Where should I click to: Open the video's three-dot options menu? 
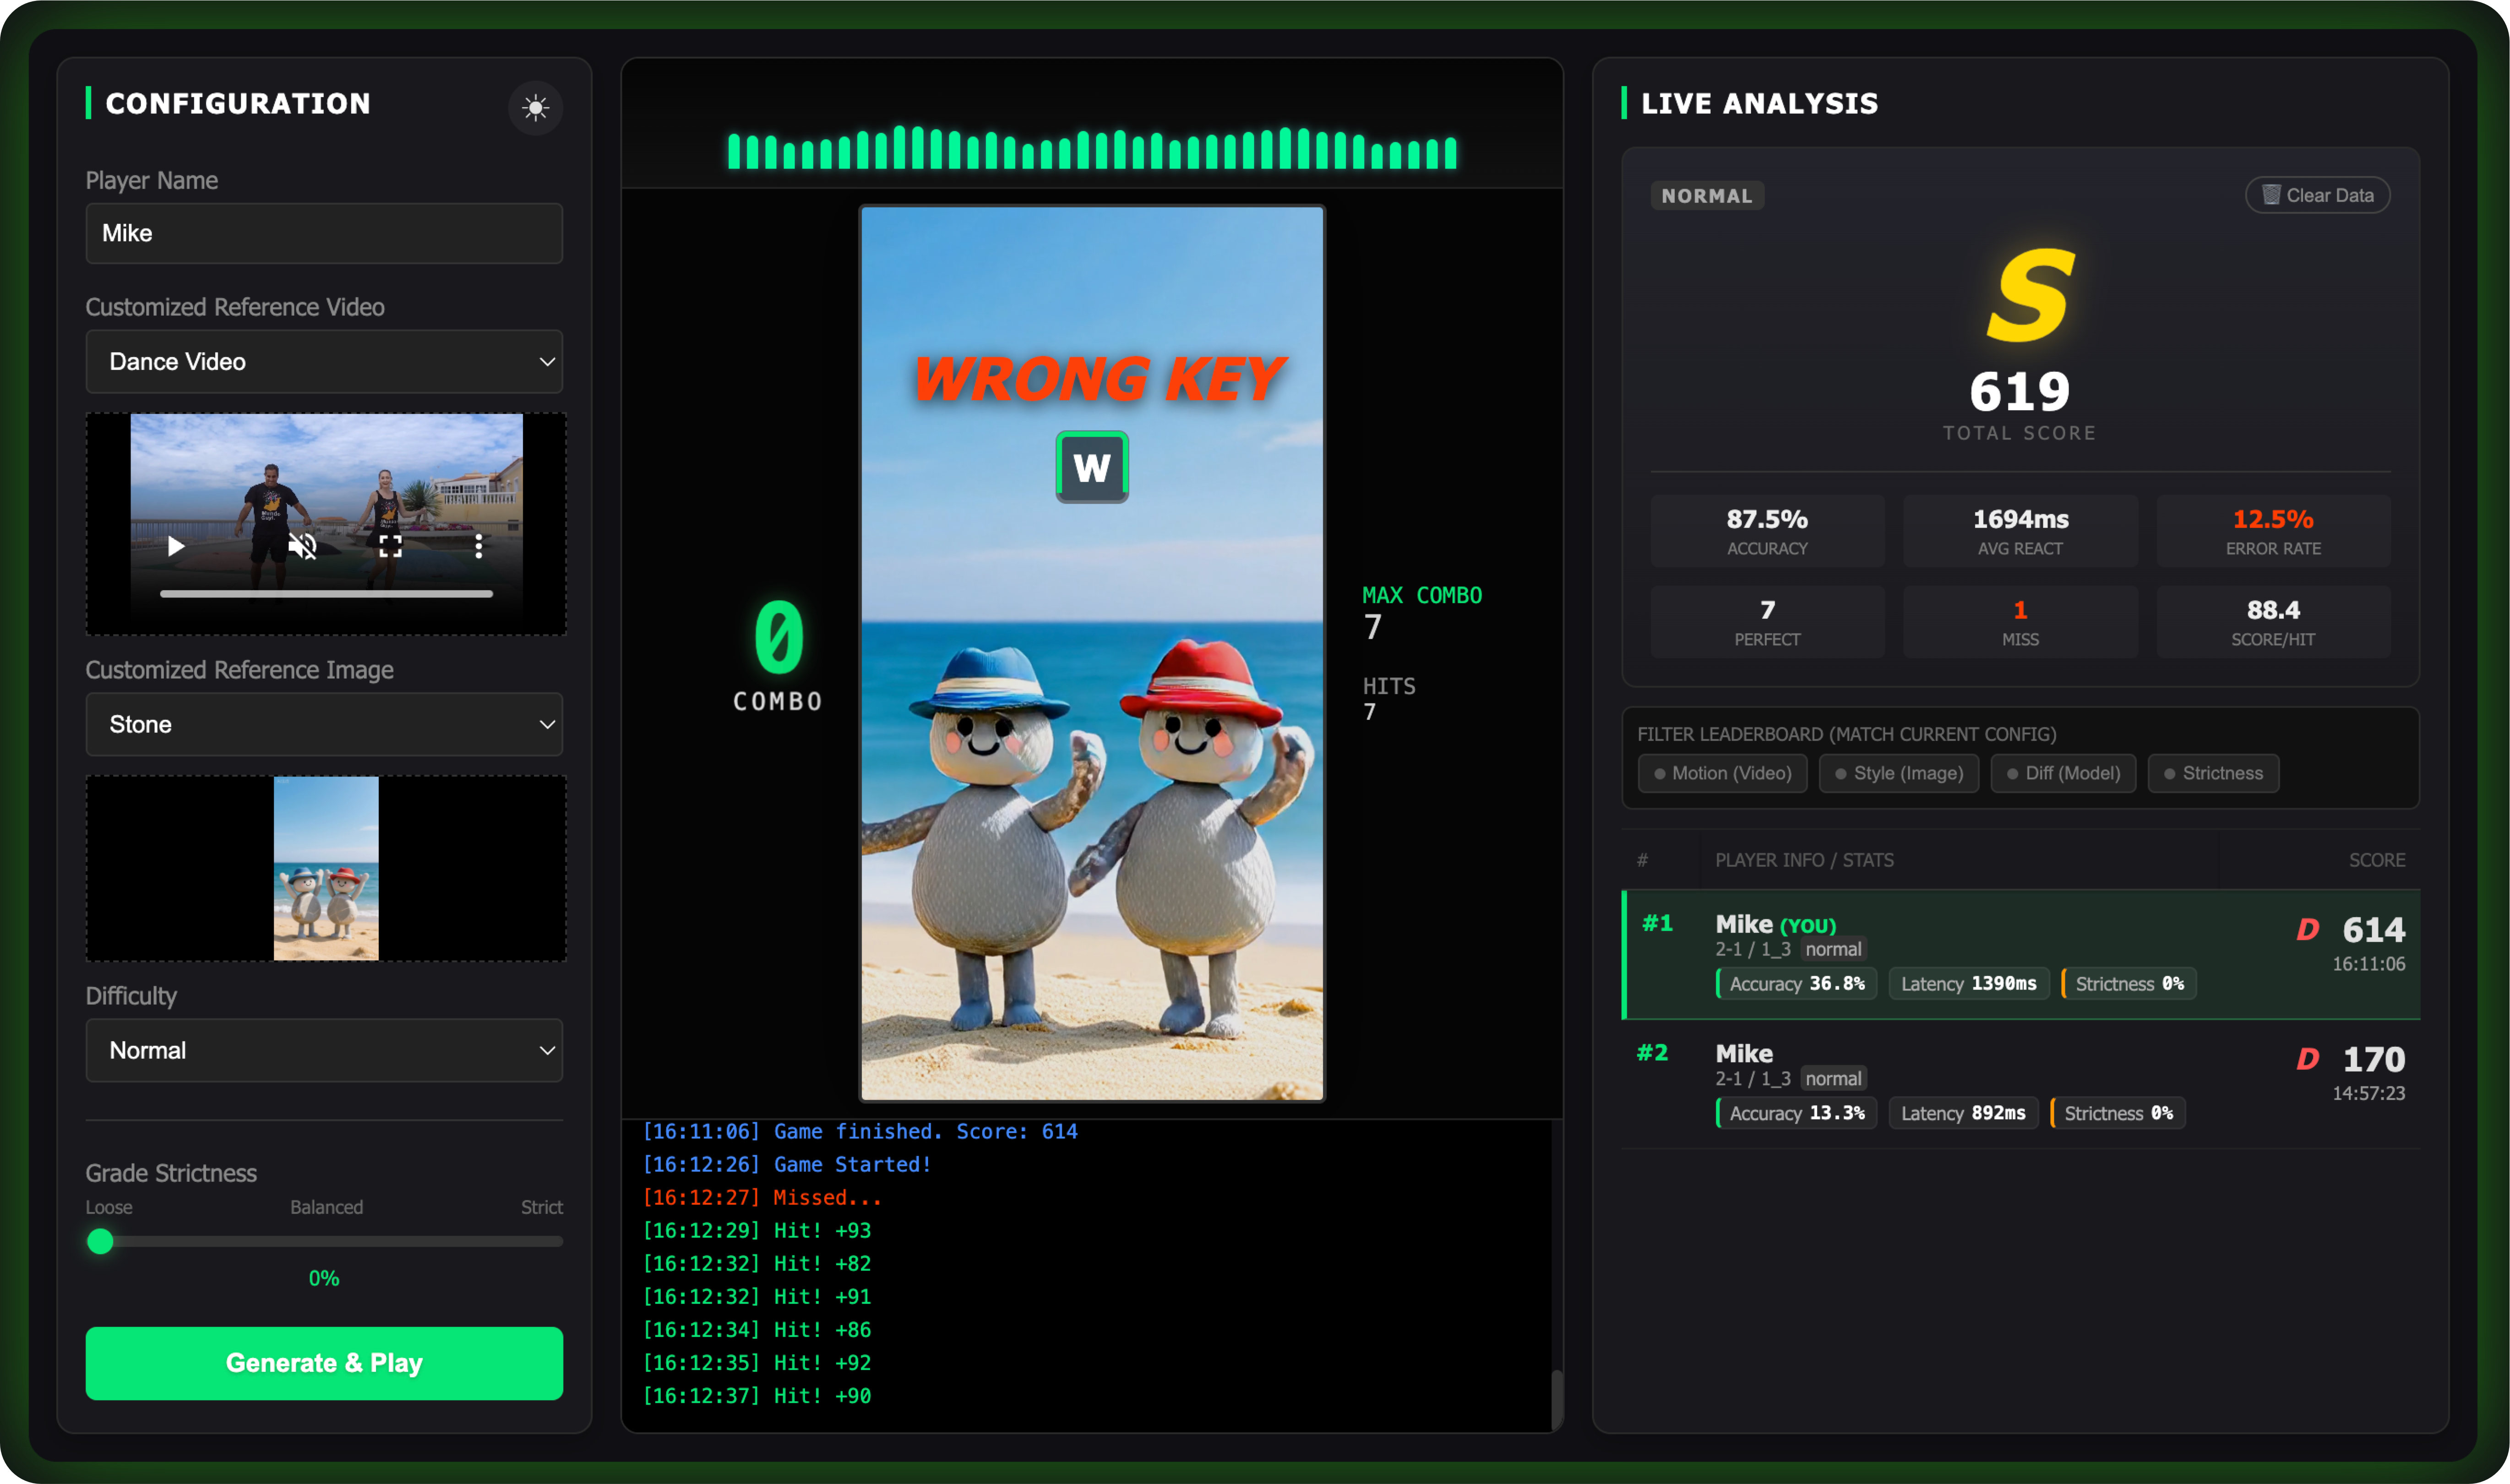(478, 546)
